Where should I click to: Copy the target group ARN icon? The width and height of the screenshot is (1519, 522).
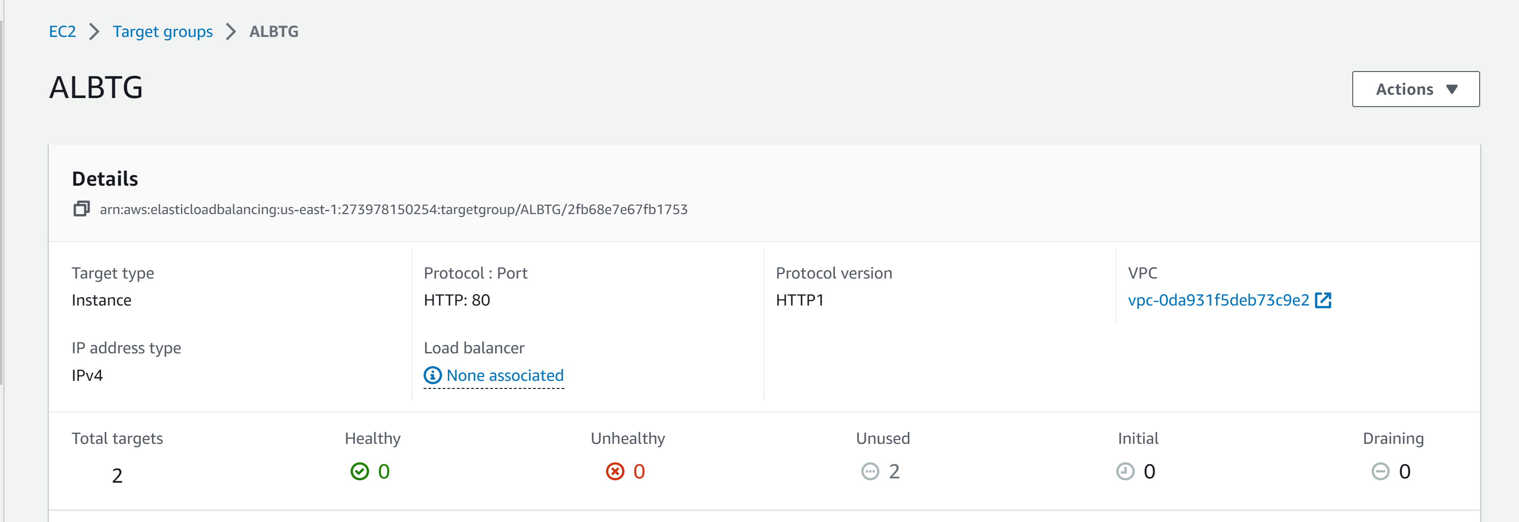(81, 209)
